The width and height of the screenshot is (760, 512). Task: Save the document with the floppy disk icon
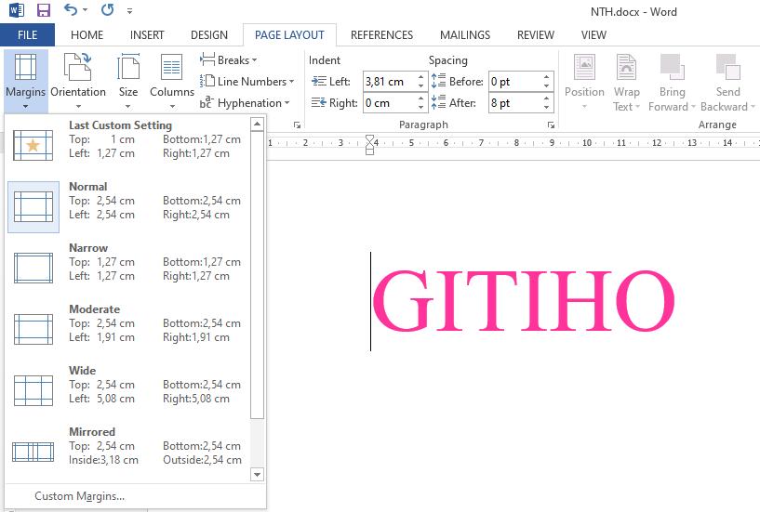click(44, 9)
